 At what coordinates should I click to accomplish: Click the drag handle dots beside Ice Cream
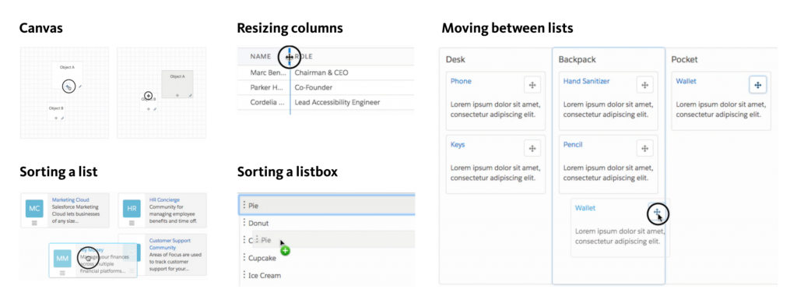[x=244, y=275]
